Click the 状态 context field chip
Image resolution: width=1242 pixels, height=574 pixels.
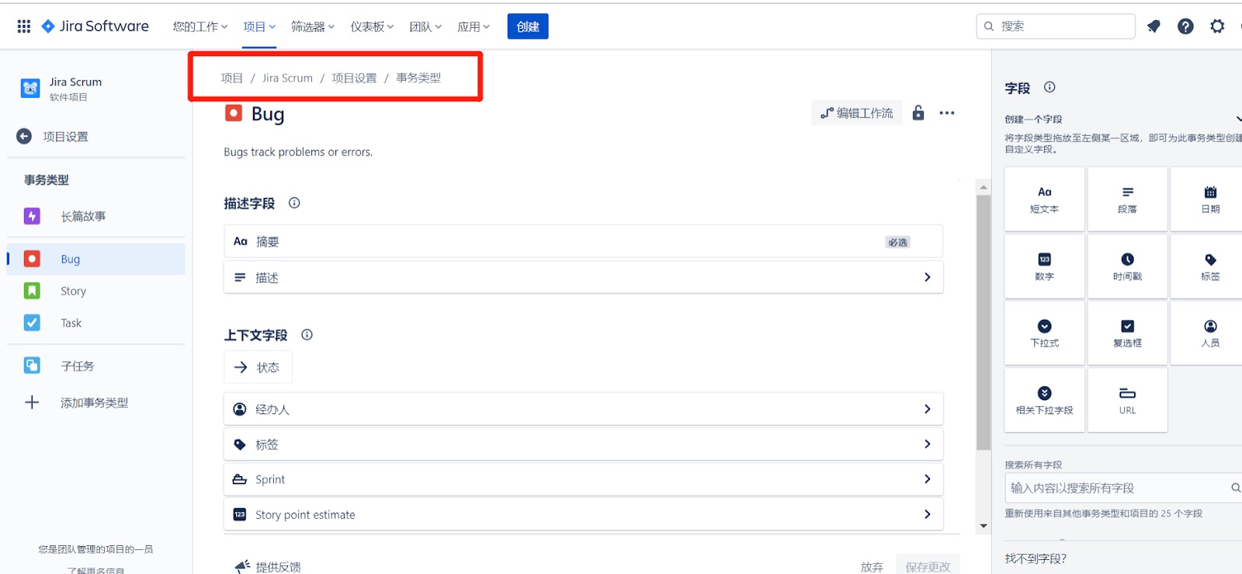pos(258,367)
